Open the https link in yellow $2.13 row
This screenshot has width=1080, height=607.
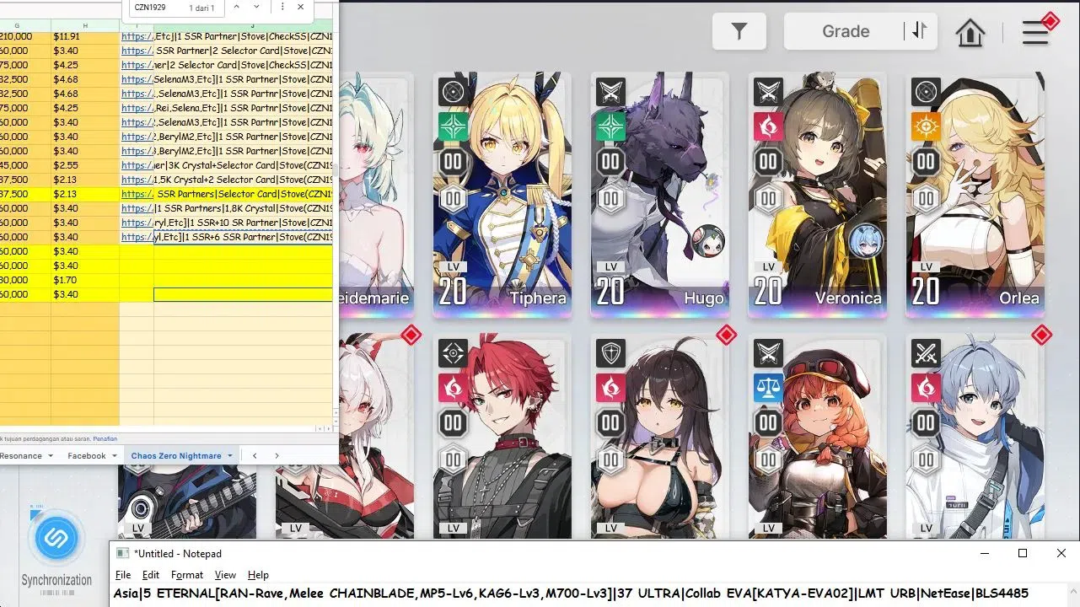tap(137, 194)
